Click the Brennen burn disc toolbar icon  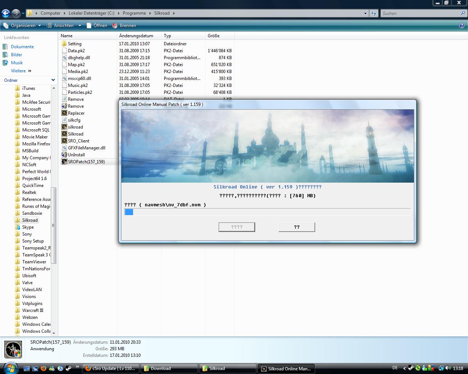tap(115, 26)
